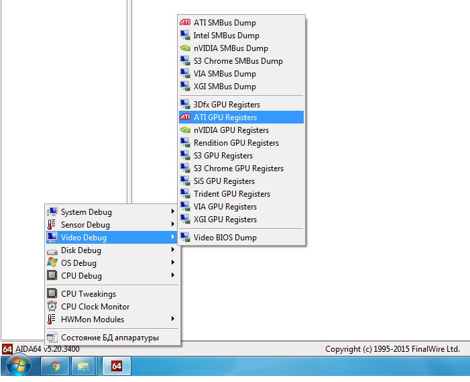Choose ATI SMBus Dump from the submenu
Image resolution: width=470 pixels, height=382 pixels.
(x=241, y=23)
